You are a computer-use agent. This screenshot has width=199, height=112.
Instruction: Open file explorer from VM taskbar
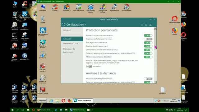57,100
